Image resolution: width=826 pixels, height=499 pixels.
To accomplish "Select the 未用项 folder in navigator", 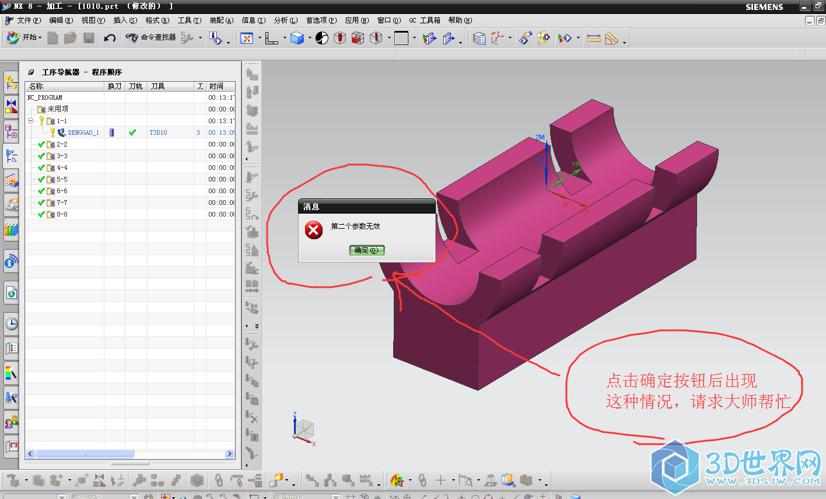I will point(53,109).
